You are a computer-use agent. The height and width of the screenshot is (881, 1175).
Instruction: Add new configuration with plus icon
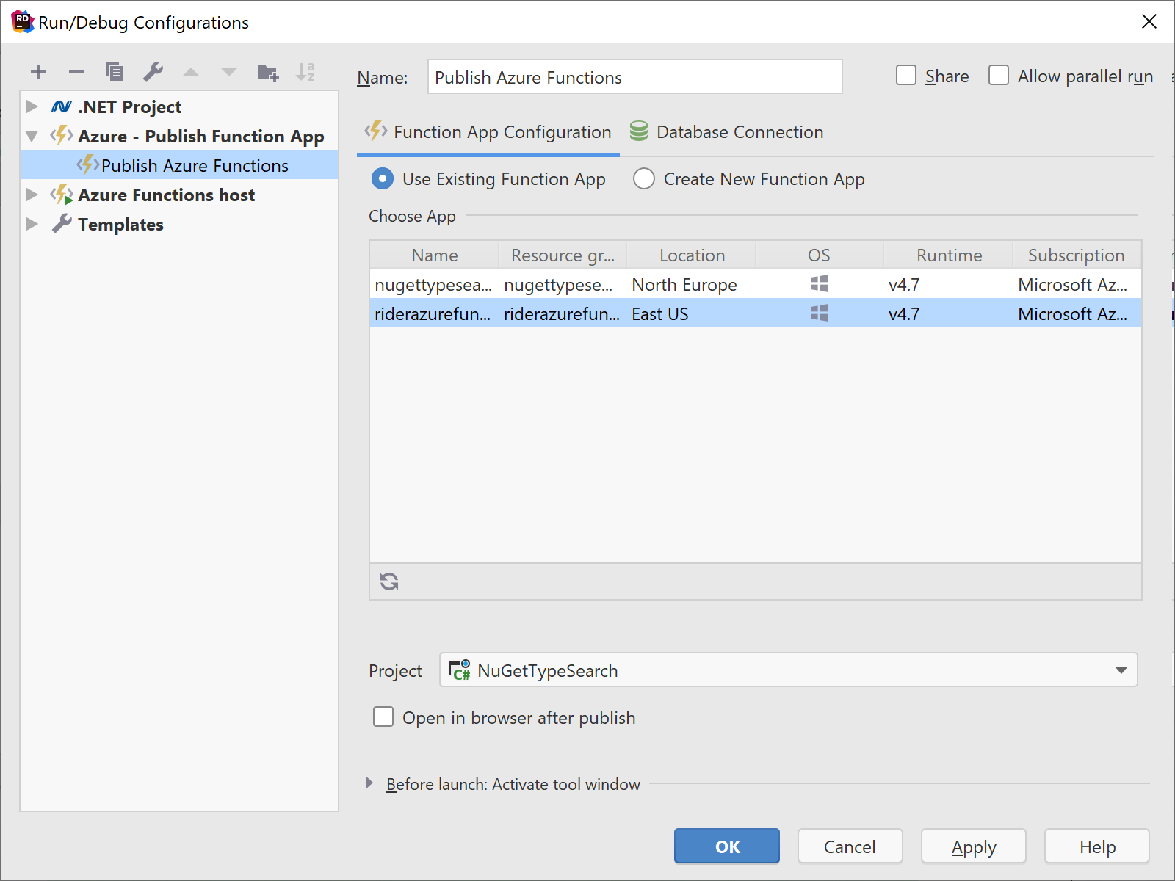point(38,72)
